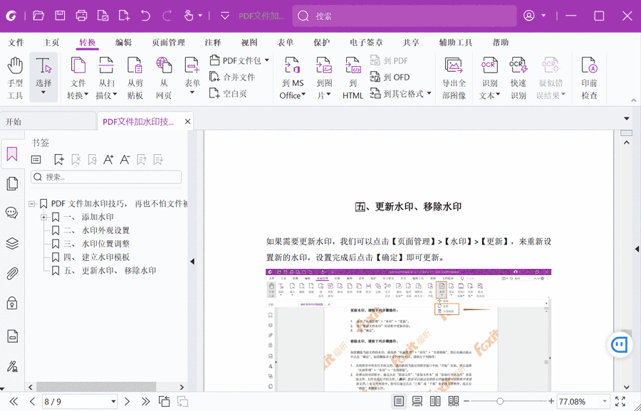
Task: Create PDF from scanner (从扫描仪)
Action: (x=106, y=78)
